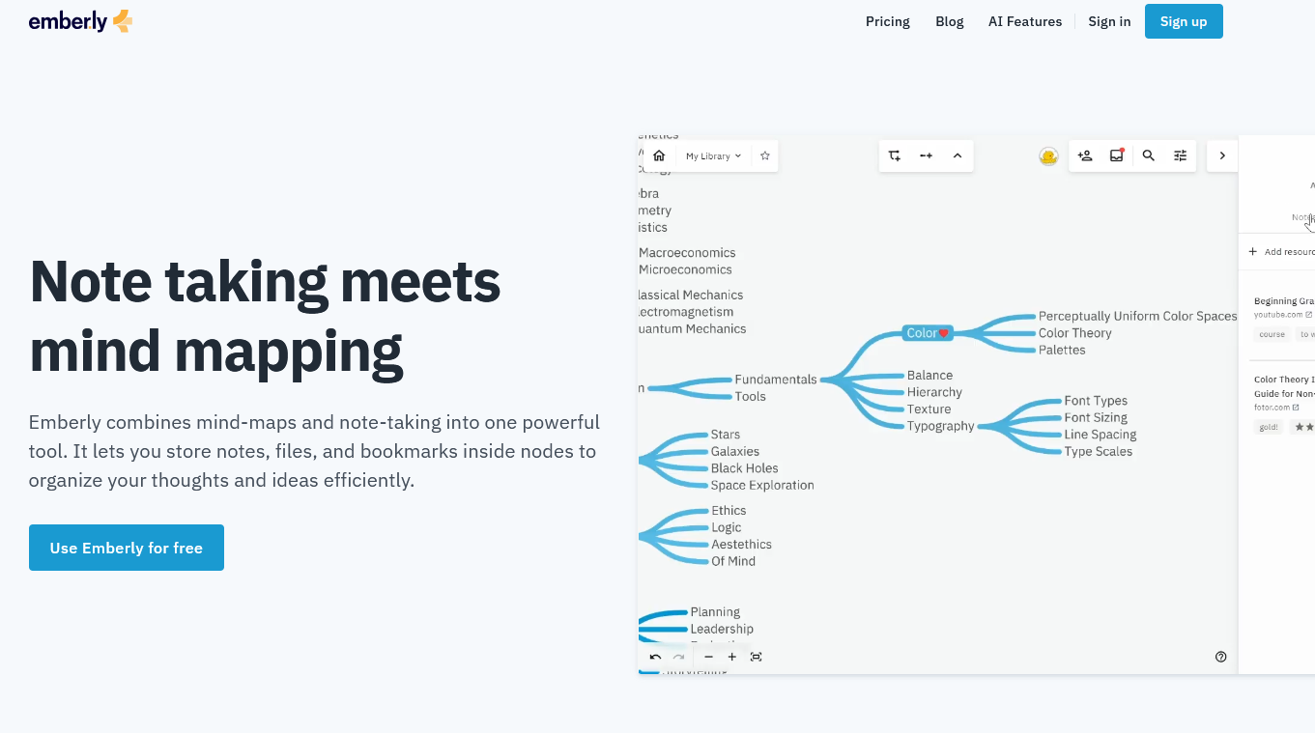Click the fit-to-screen icon

(x=757, y=657)
